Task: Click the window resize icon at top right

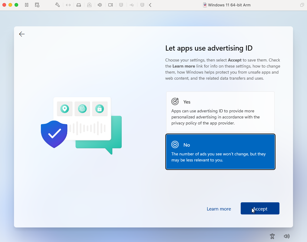Action: tap(302, 5)
